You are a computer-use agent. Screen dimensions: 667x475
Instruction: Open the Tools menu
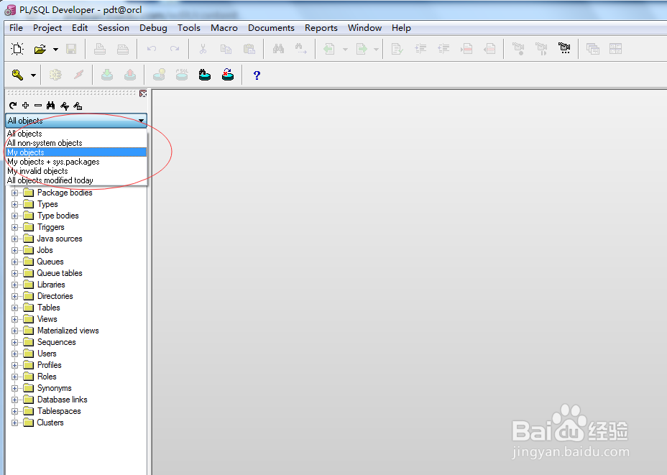[189, 27]
